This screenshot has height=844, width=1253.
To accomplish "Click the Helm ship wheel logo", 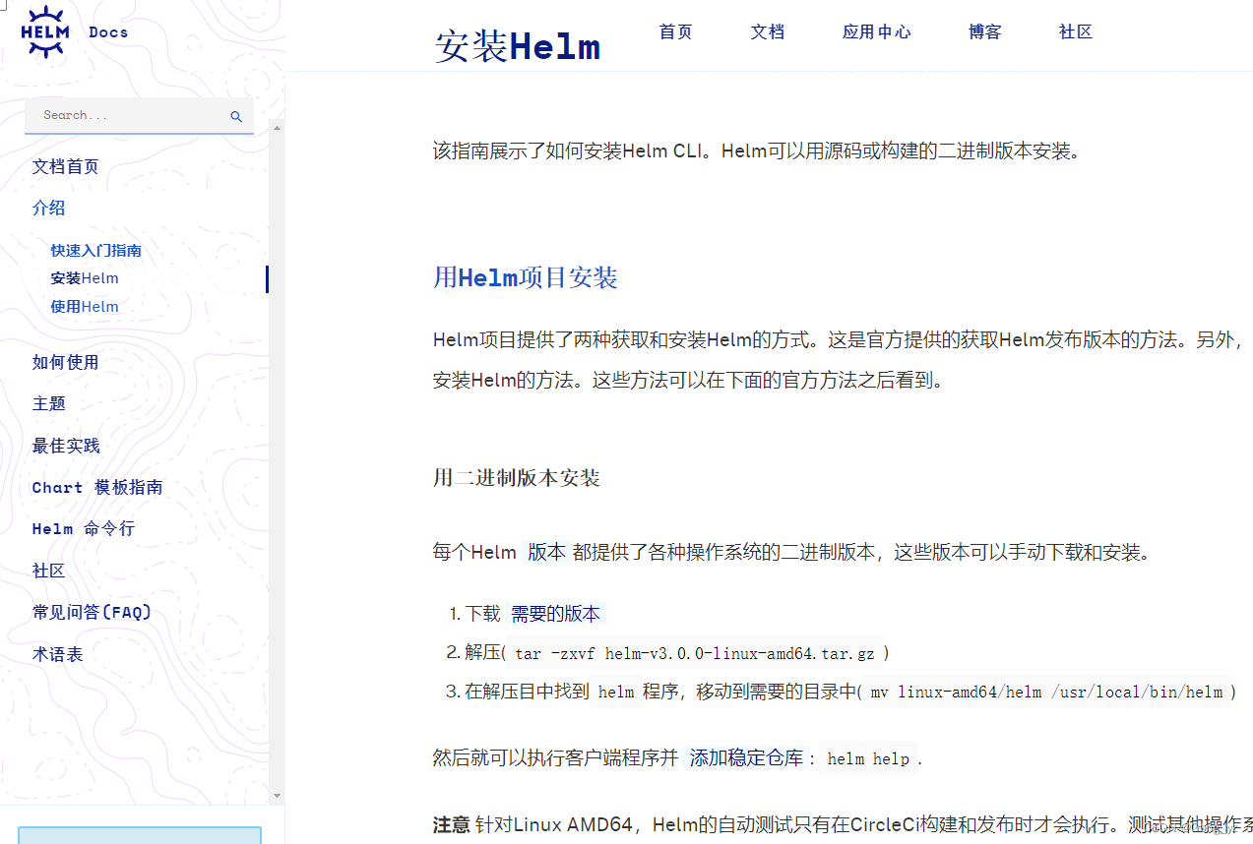I will coord(45,31).
